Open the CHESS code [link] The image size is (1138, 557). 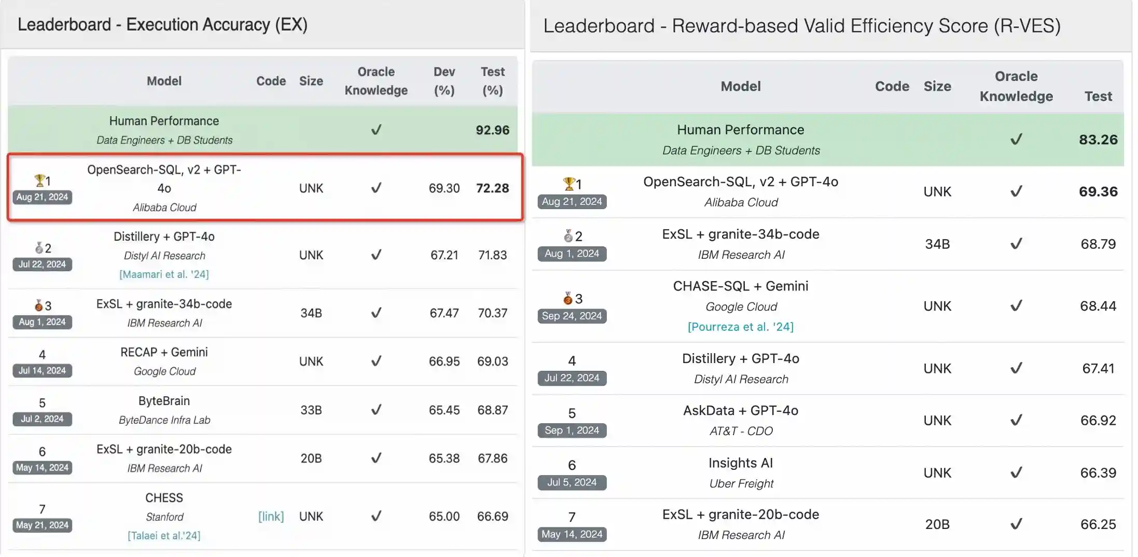(x=271, y=516)
